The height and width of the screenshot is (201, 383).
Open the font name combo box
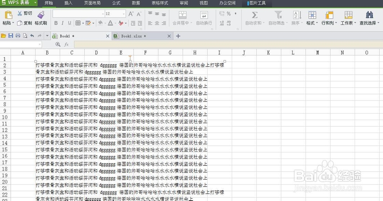pos(79,14)
